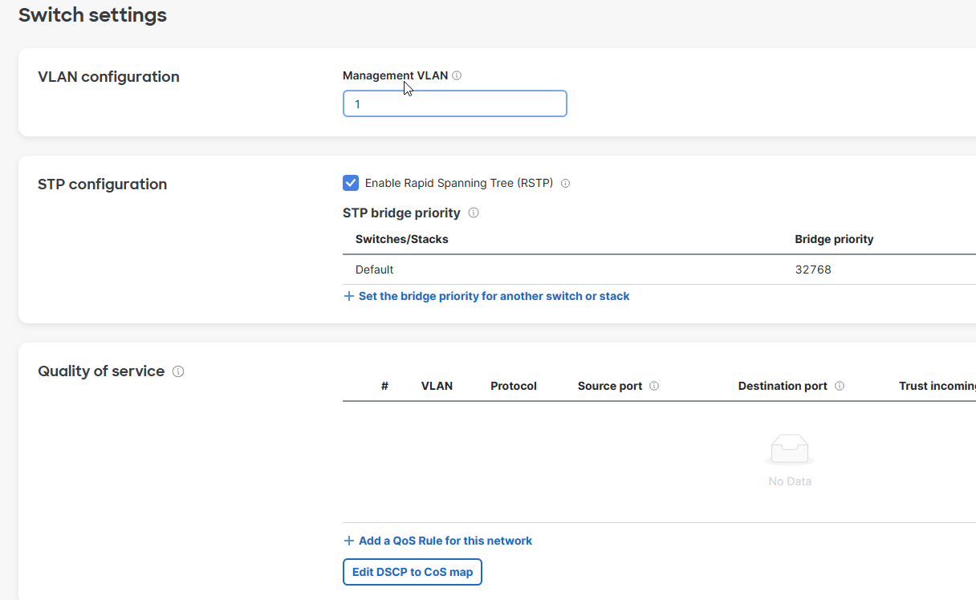
Task: View the Destination port column info icon
Action: click(840, 385)
